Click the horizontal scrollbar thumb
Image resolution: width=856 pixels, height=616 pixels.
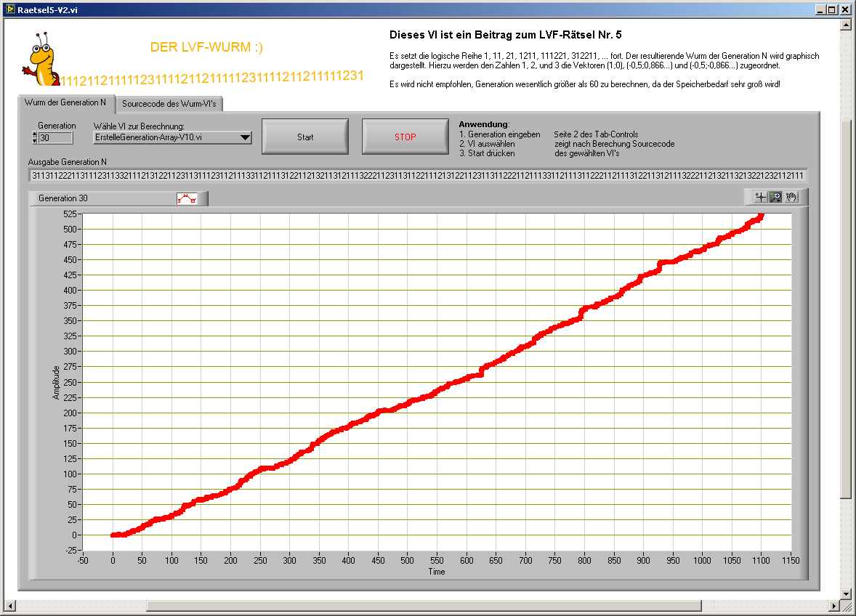pyautogui.click(x=424, y=606)
